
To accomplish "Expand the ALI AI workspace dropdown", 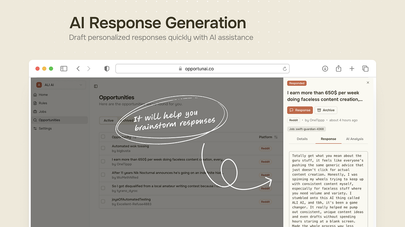I will click(x=60, y=85).
